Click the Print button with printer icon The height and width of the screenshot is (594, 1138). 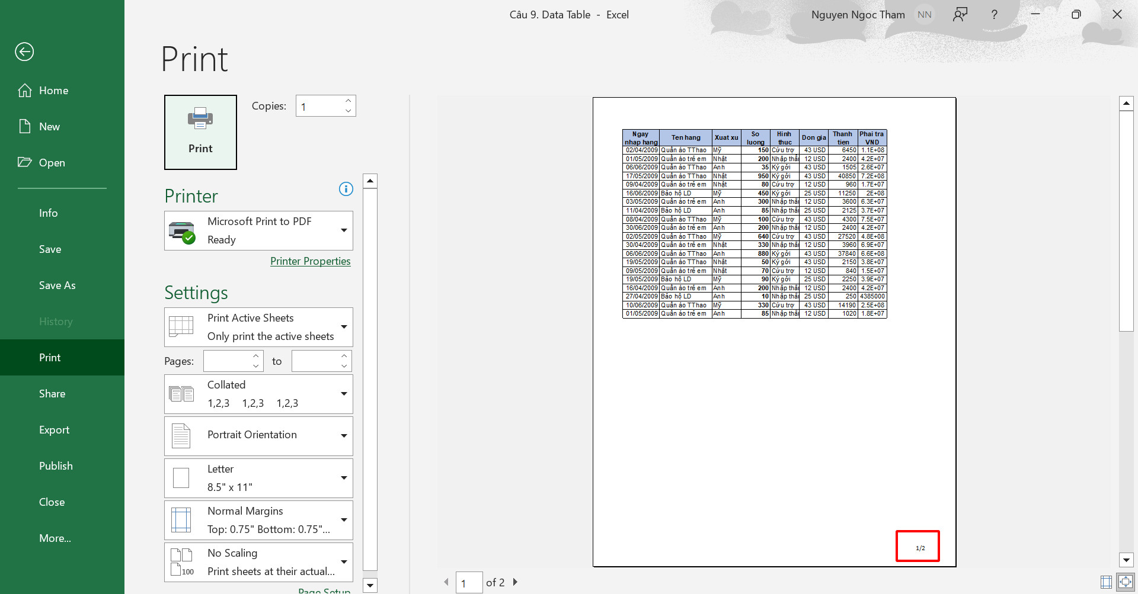[200, 132]
